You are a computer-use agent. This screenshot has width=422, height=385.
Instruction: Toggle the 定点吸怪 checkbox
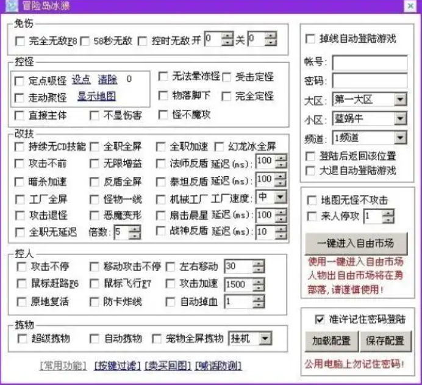(x=20, y=81)
